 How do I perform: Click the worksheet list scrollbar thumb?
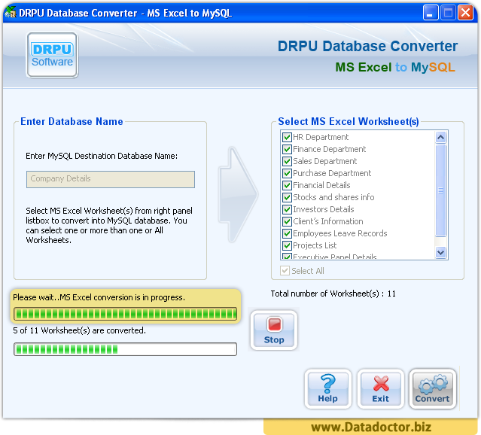point(441,190)
